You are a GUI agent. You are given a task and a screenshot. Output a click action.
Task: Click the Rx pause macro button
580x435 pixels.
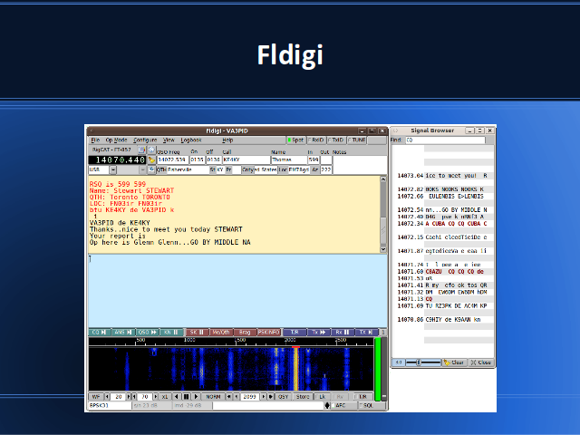click(x=343, y=333)
